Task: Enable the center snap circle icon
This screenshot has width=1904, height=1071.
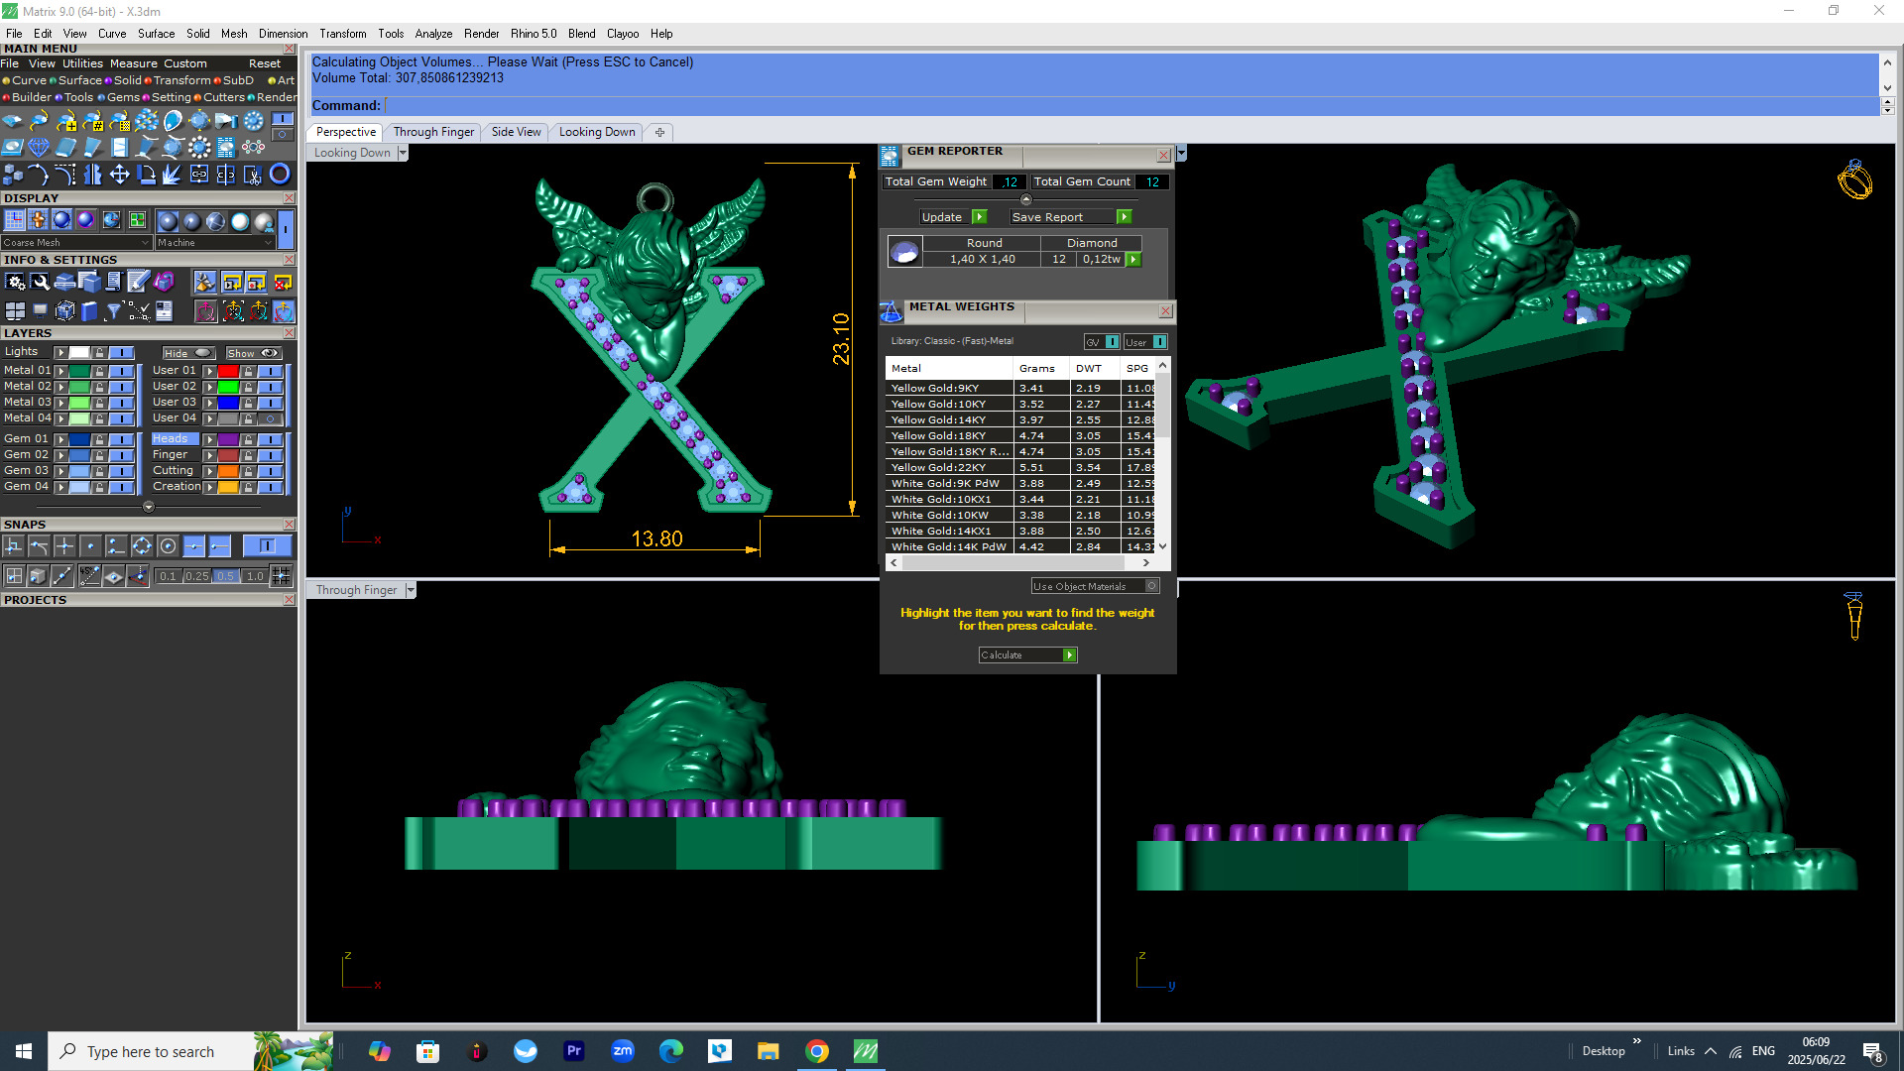Action: point(168,546)
